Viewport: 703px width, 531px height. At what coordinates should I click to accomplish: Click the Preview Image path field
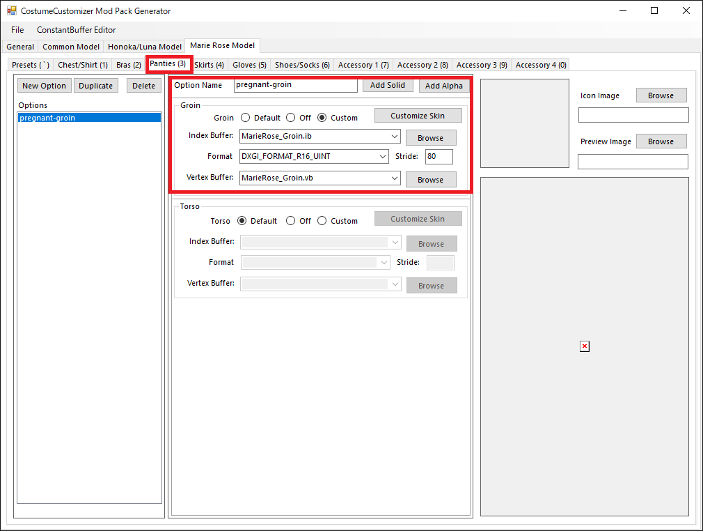coord(633,162)
